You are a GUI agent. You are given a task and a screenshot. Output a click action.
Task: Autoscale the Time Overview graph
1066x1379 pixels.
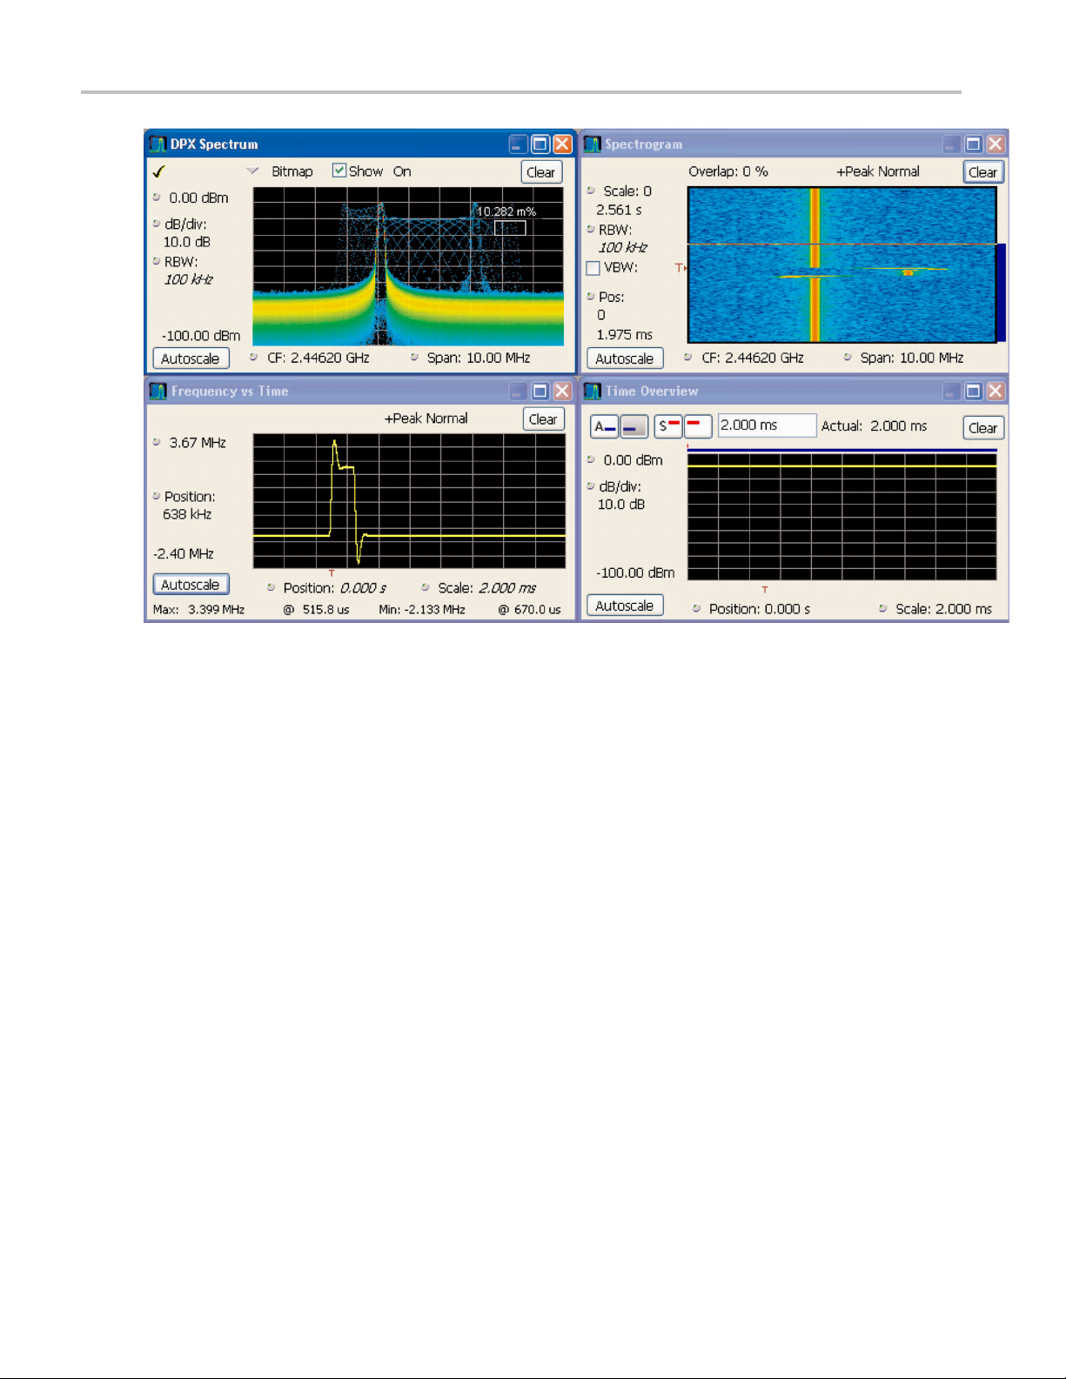625,606
